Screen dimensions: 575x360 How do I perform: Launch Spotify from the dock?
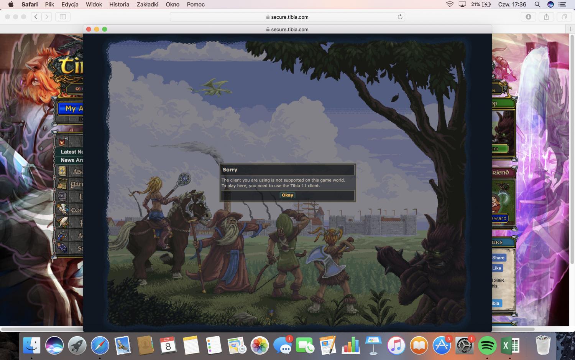point(487,345)
